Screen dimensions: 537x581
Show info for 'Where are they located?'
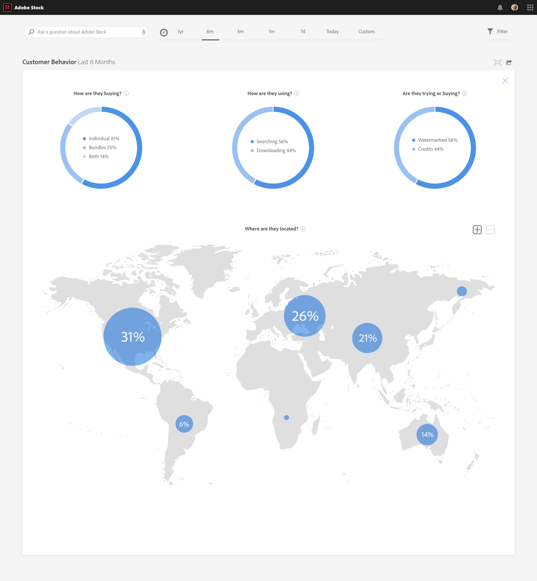coord(303,229)
